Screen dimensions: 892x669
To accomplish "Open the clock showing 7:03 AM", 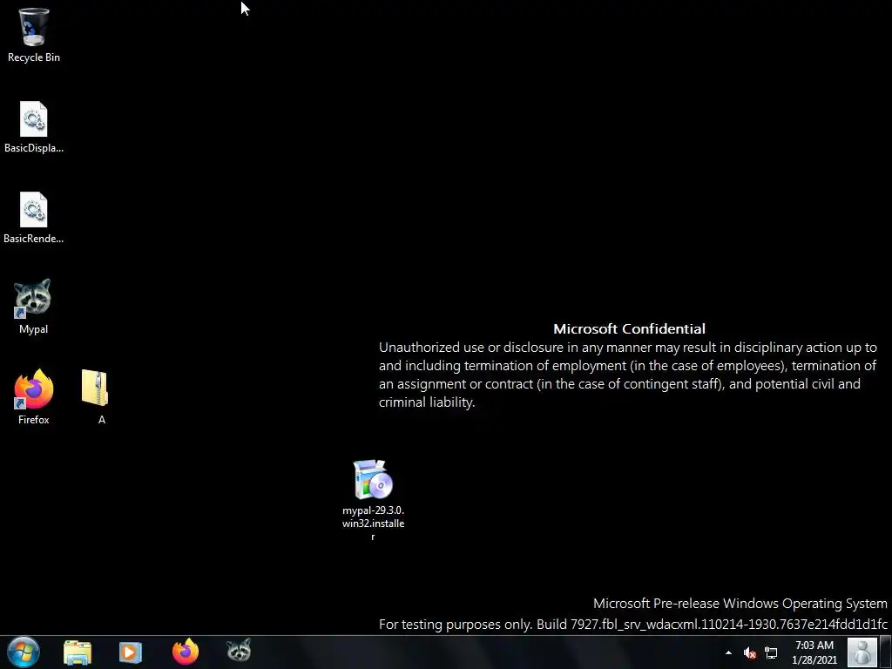I will pyautogui.click(x=814, y=652).
